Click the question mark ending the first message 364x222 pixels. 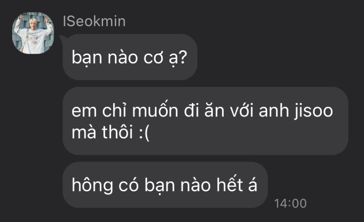point(183,57)
